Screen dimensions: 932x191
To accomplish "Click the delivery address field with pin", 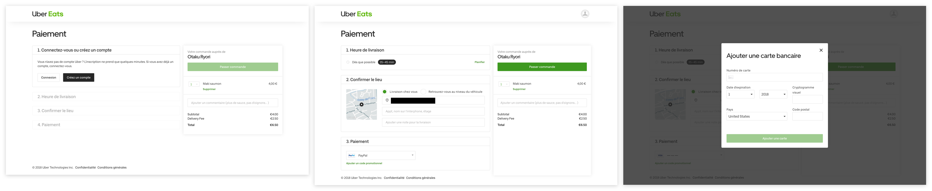I will pos(433,100).
